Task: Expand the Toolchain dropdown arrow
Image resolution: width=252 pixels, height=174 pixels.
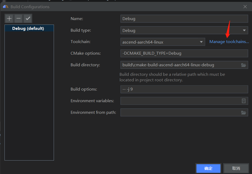Action: 201,42
